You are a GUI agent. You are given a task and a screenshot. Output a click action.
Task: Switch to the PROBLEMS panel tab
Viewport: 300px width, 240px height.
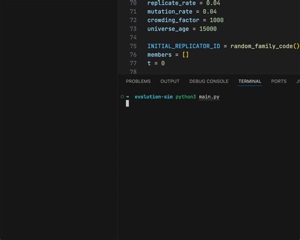[x=138, y=81]
